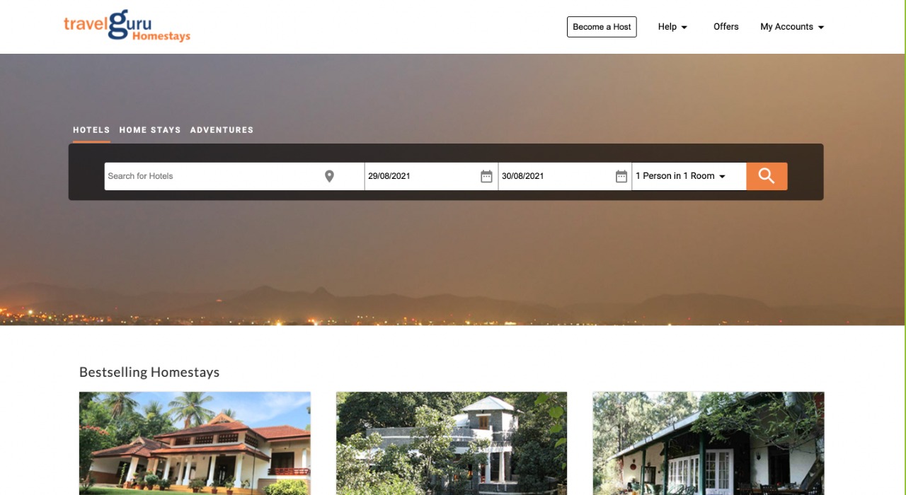Click the orange search magnifier button
The image size is (906, 495).
(x=767, y=176)
